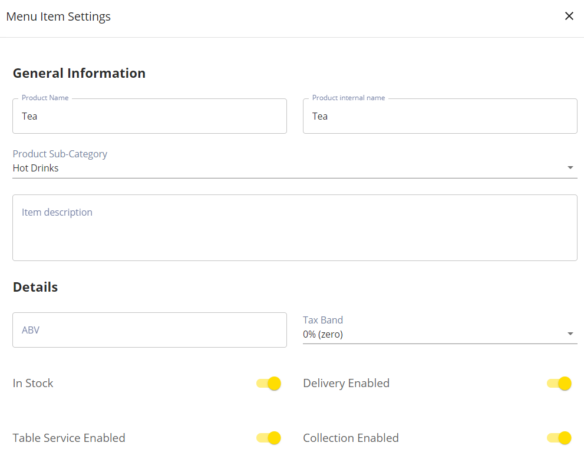584x459 pixels.
Task: Disable the Delivery Enabled switch
Action: pos(559,384)
